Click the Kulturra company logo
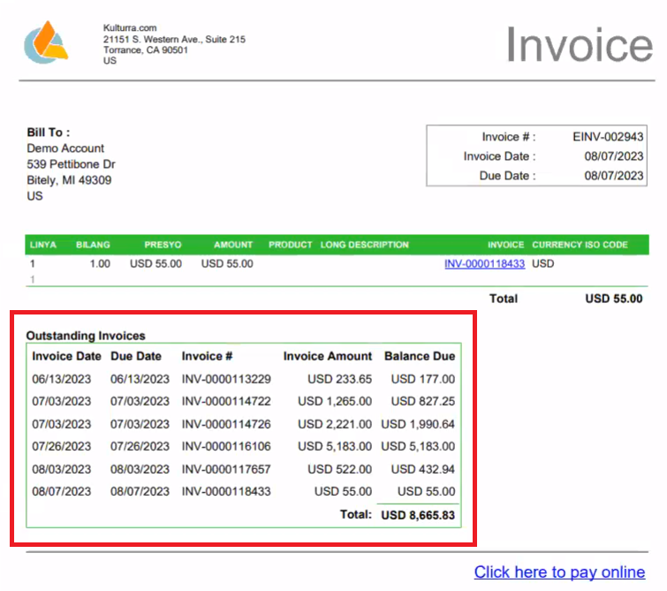667x591 pixels. 46,42
